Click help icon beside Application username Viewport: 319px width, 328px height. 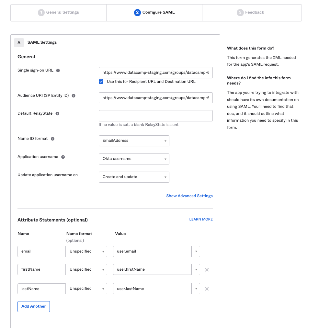coord(63,157)
